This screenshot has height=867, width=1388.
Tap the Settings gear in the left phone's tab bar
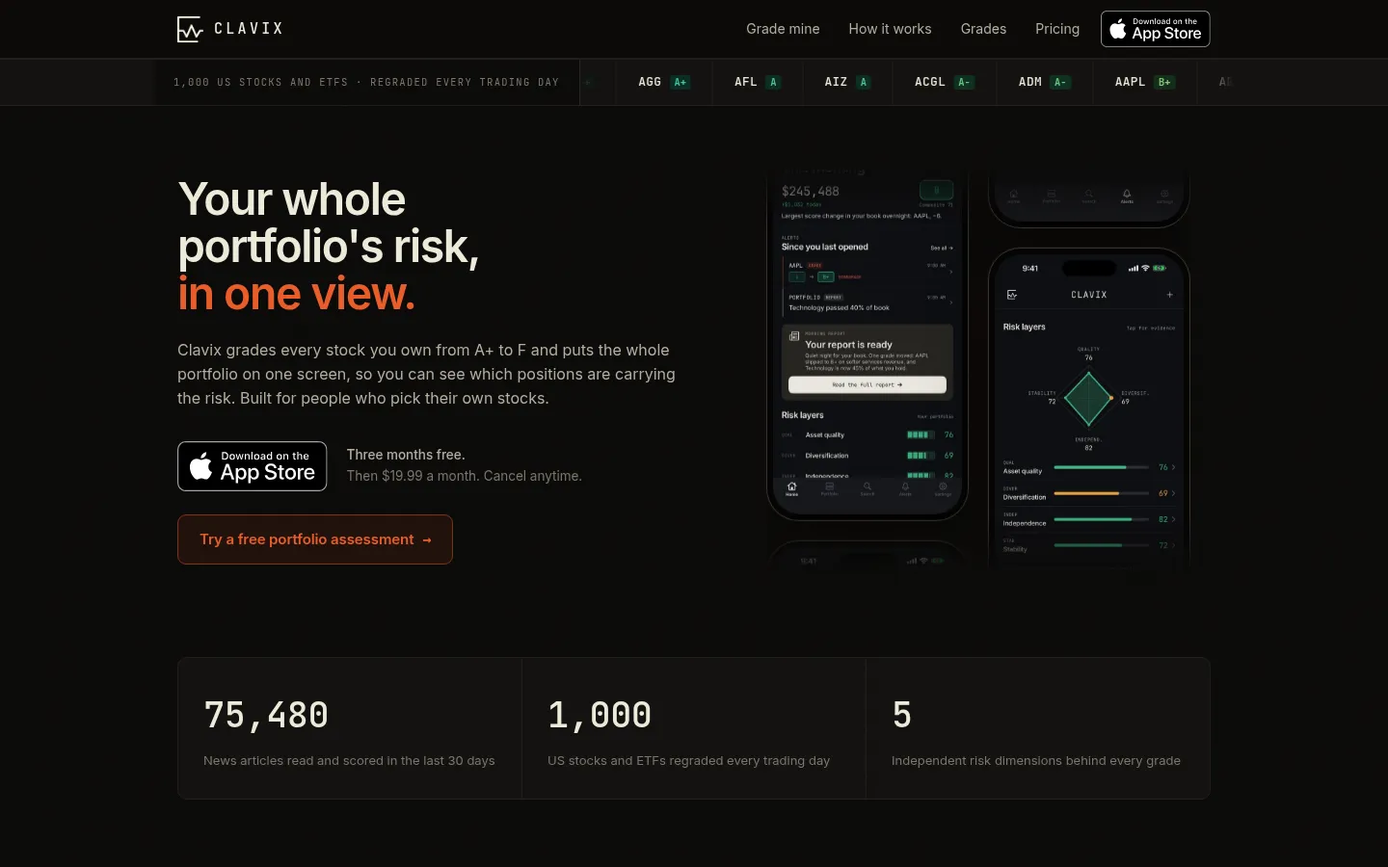(943, 486)
